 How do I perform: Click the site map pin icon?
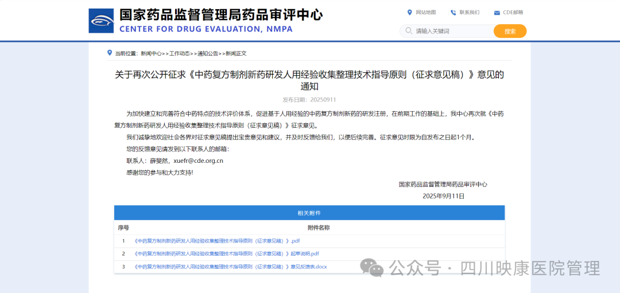click(410, 12)
